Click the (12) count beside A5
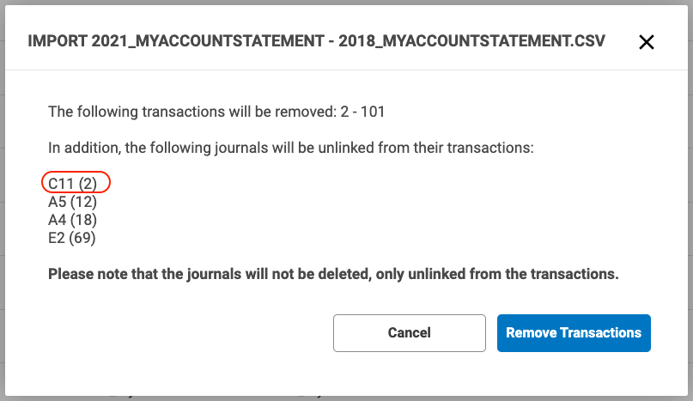The height and width of the screenshot is (401, 693). coord(84,203)
